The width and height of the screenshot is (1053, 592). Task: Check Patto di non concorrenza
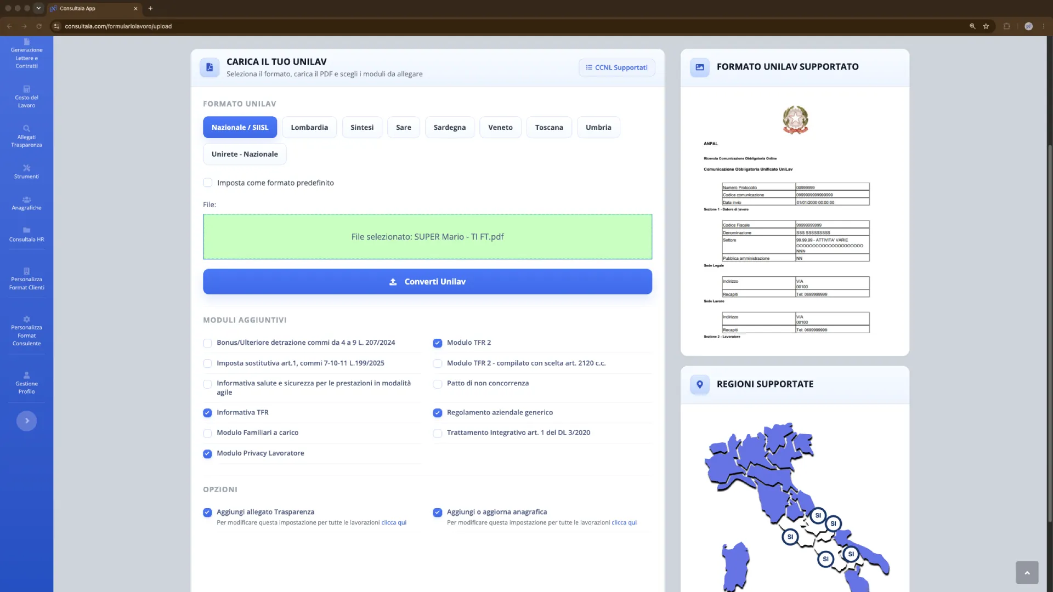(437, 384)
